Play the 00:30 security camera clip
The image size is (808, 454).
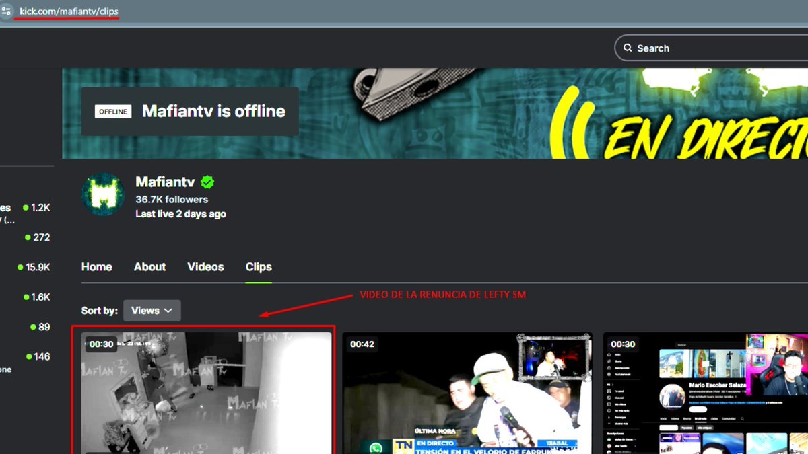(x=207, y=393)
